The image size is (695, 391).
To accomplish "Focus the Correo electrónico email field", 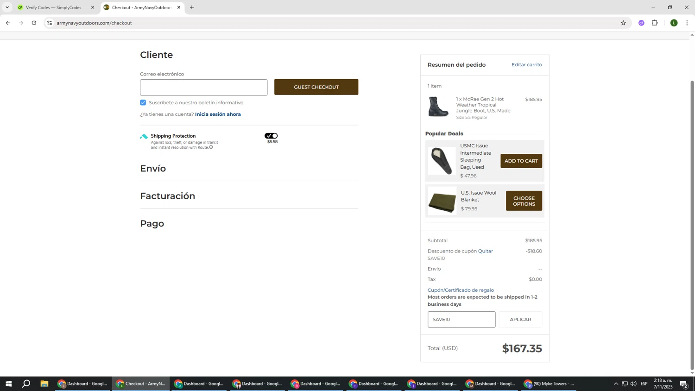I will point(203,87).
